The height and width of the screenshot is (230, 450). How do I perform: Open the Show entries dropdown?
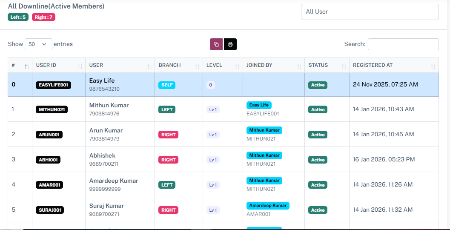tap(38, 44)
